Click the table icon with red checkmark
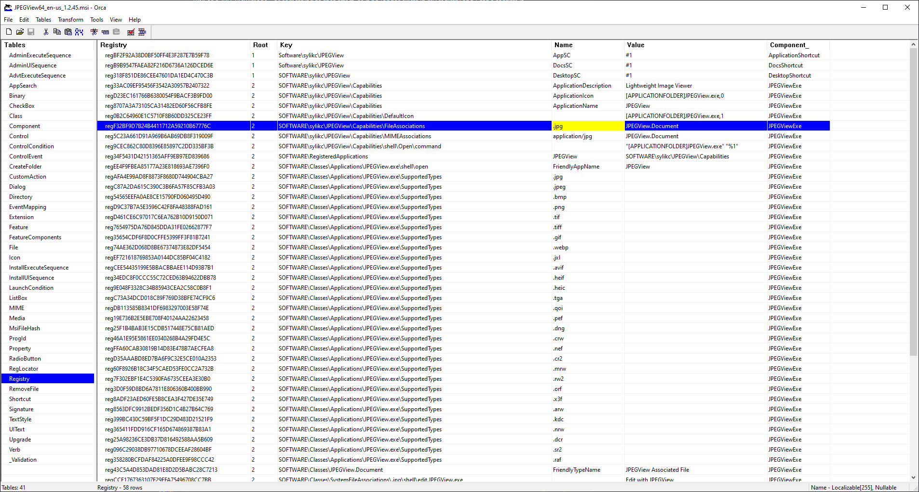 (131, 32)
